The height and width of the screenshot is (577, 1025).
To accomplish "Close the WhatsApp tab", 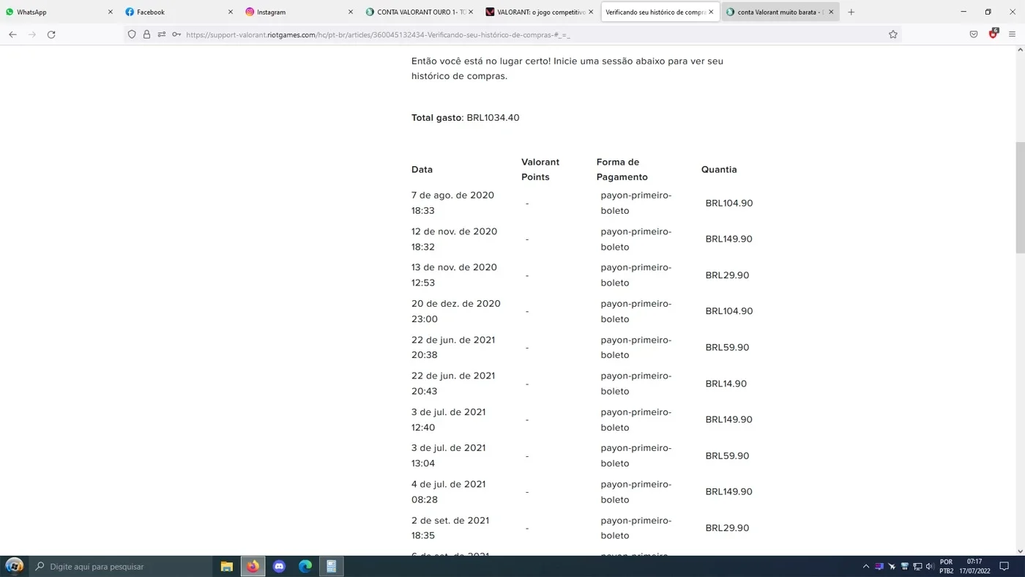I will 111,12.
